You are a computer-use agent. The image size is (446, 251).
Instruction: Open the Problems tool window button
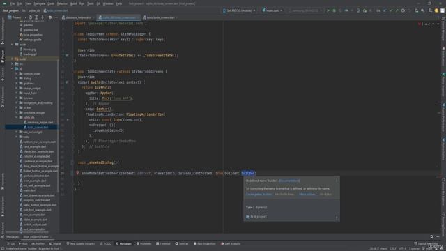click(144, 243)
